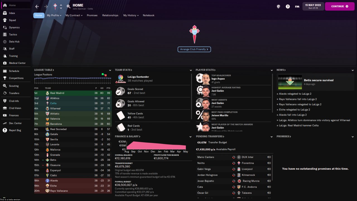Image resolution: width=357 pixels, height=201 pixels.
Task: Click the date 15 May 2022 box
Action: [x=313, y=6]
